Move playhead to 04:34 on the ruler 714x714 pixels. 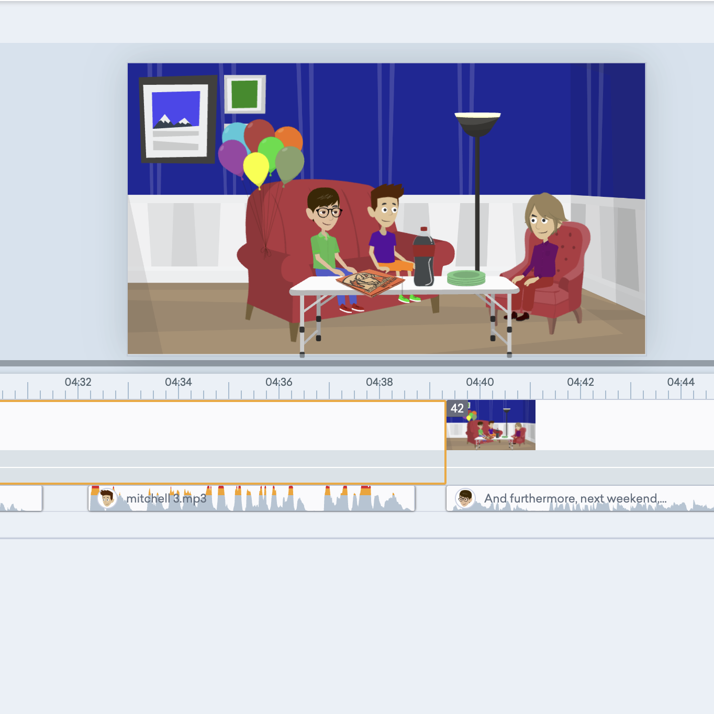pos(178,382)
